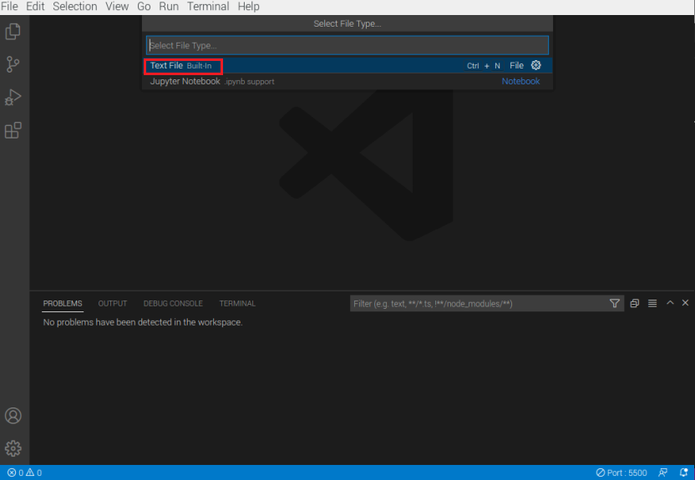Open the Extensions view
Image resolution: width=695 pixels, height=480 pixels.
pyautogui.click(x=13, y=130)
